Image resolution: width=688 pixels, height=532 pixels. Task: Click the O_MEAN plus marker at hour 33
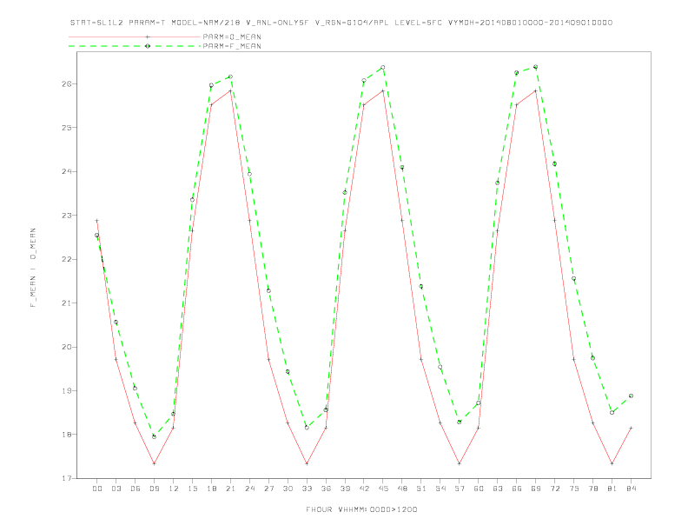click(307, 463)
